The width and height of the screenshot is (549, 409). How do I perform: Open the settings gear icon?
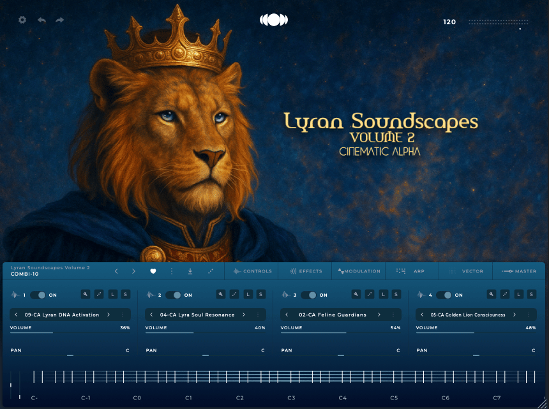[22, 20]
